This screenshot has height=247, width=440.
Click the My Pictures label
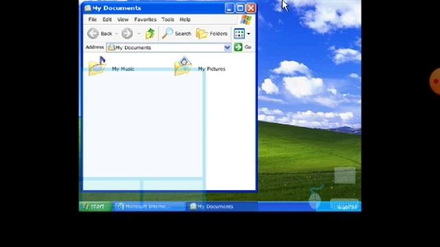(x=212, y=69)
